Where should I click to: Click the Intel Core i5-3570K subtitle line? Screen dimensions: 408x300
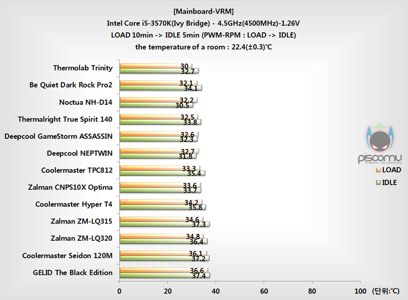(203, 23)
